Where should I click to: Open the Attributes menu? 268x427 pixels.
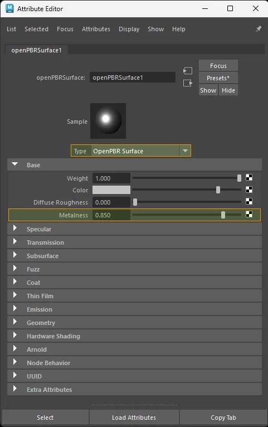point(96,29)
